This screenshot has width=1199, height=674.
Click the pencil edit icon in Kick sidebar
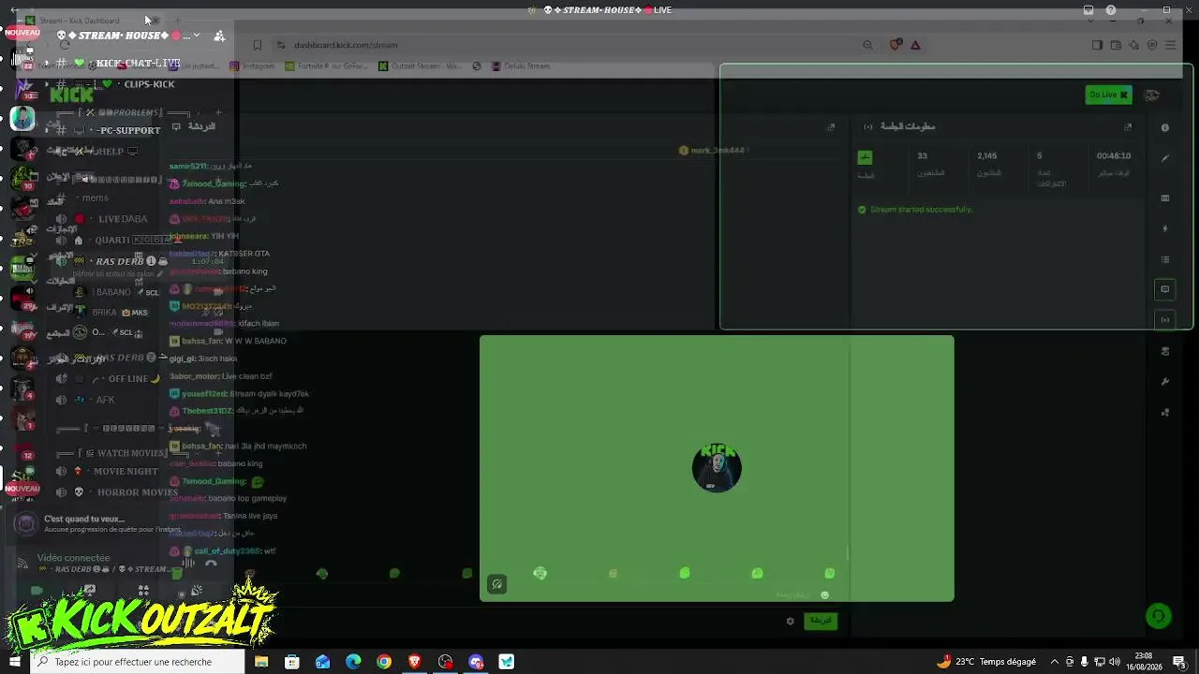1165,158
